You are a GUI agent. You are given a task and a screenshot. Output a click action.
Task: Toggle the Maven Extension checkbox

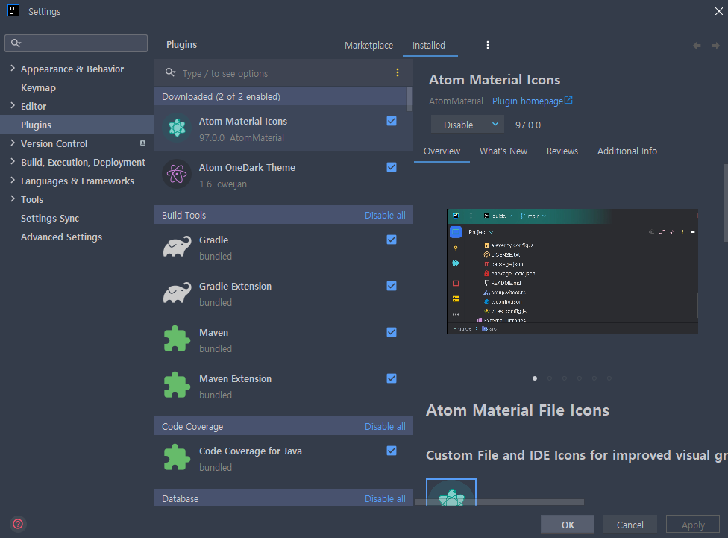tap(392, 378)
